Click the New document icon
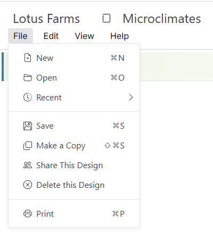 (x=28, y=58)
